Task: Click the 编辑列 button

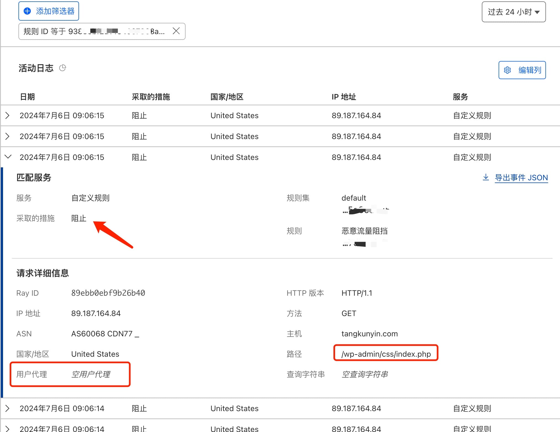Action: pyautogui.click(x=522, y=70)
